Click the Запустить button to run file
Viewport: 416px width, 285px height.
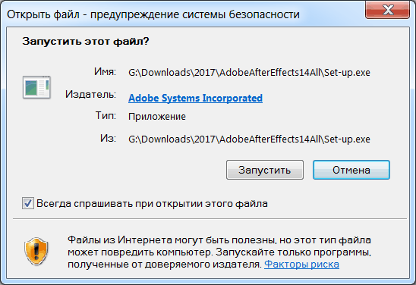[265, 170]
